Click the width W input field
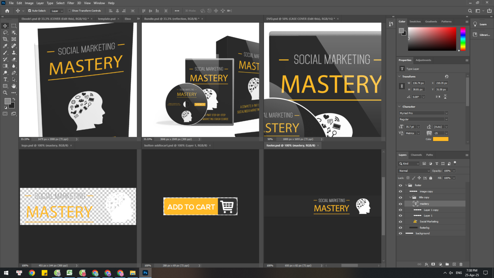 [418, 83]
